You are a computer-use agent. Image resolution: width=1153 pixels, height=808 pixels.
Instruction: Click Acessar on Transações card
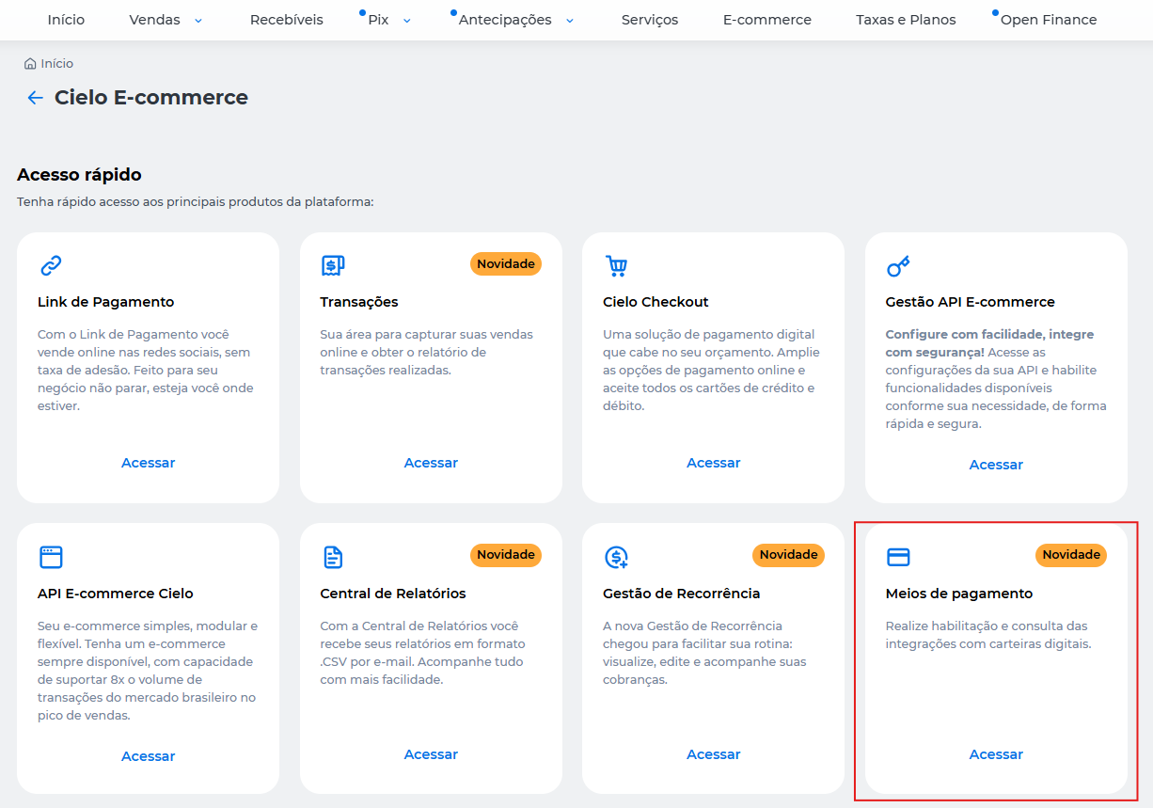[431, 463]
